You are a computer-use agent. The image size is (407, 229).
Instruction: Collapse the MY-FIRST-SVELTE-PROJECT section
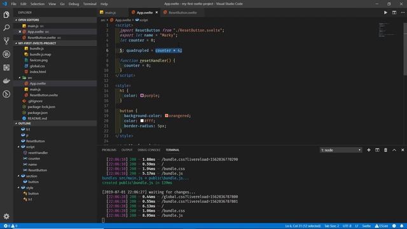coord(16,43)
